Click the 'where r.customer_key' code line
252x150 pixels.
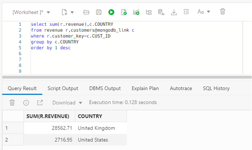pyautogui.click(x=71, y=36)
